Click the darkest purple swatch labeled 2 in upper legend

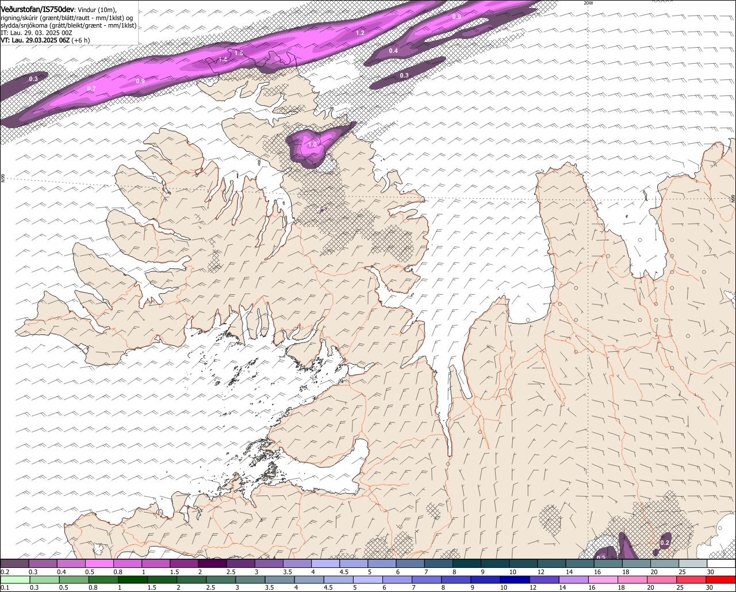tap(212, 563)
